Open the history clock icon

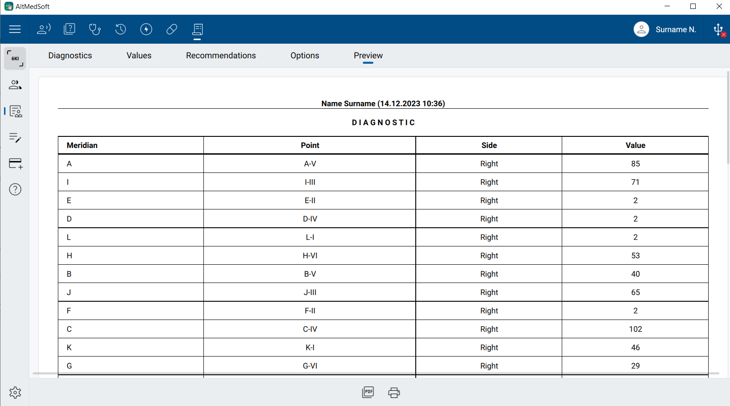(121, 29)
